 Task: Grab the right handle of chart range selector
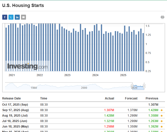point(144,86)
